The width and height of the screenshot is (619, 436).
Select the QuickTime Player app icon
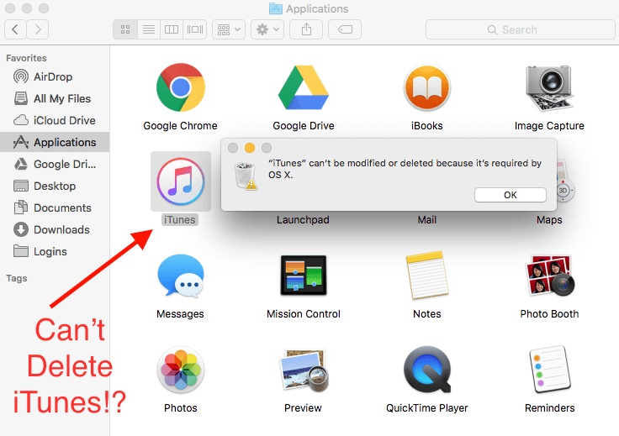[427, 370]
